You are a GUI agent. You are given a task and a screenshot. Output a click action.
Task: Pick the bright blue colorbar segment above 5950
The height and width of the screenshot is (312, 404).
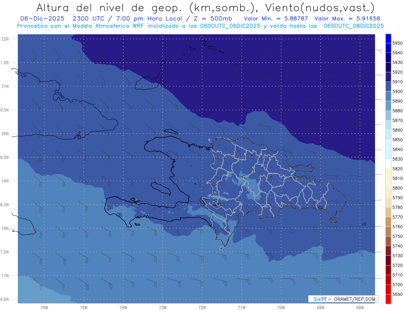[x=388, y=38]
